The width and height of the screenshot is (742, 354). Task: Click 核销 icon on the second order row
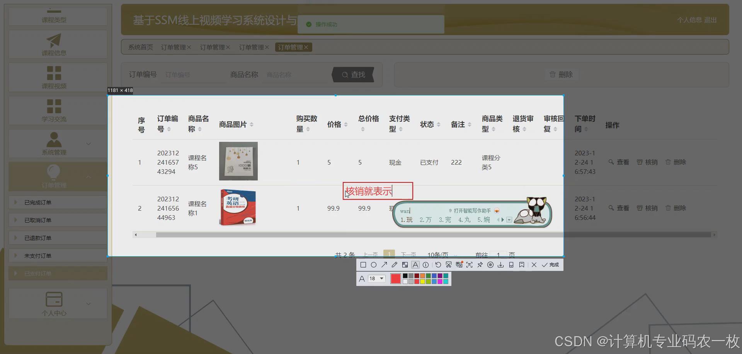647,208
